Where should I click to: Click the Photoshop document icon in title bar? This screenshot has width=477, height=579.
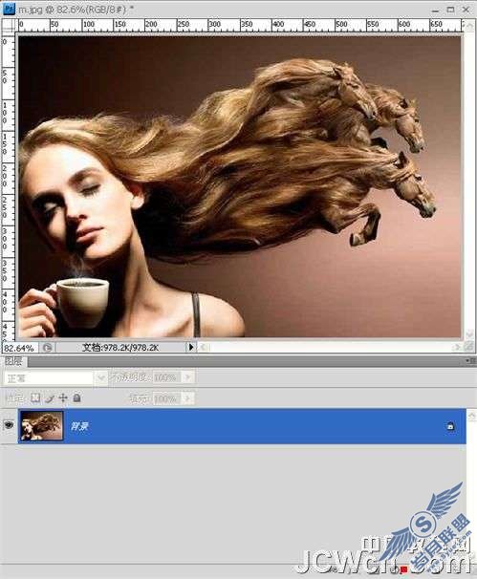(9, 9)
